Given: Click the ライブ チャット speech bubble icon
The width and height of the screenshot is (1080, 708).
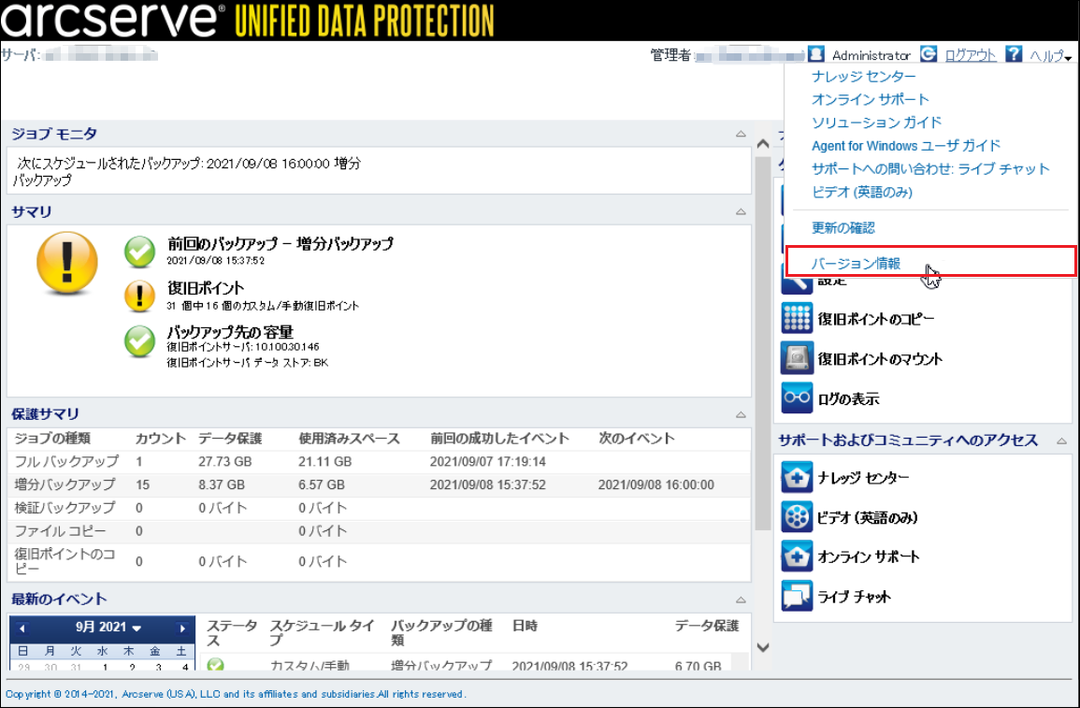Looking at the screenshot, I should click(x=797, y=597).
